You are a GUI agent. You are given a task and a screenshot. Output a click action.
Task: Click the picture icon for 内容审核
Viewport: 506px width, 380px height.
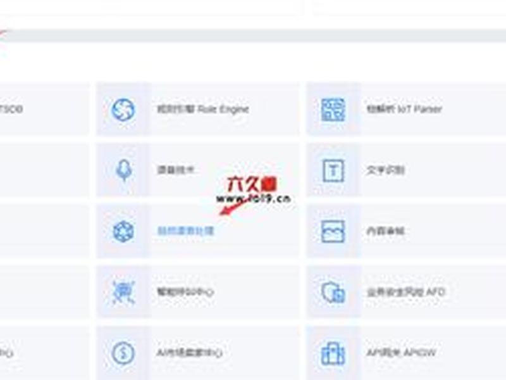point(333,231)
